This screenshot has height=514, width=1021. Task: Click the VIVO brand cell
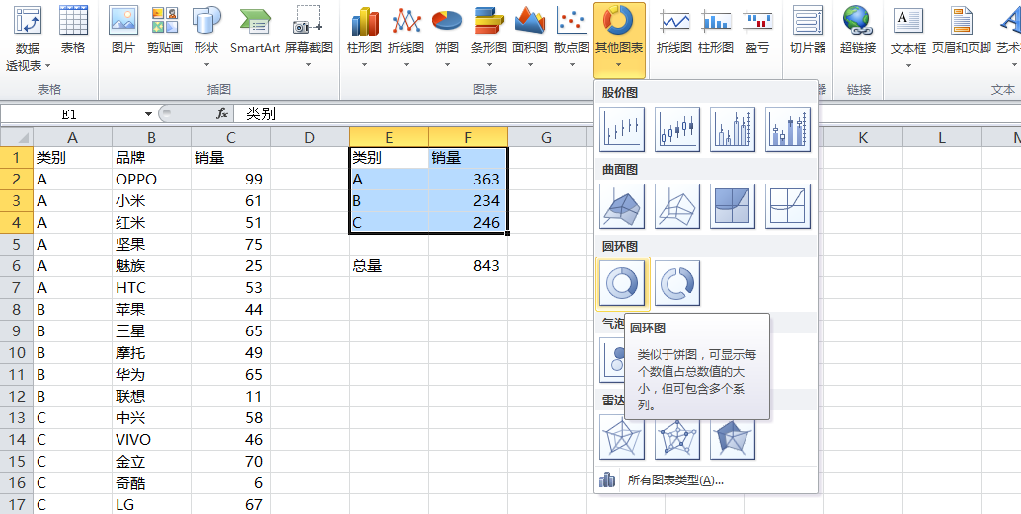tap(151, 440)
